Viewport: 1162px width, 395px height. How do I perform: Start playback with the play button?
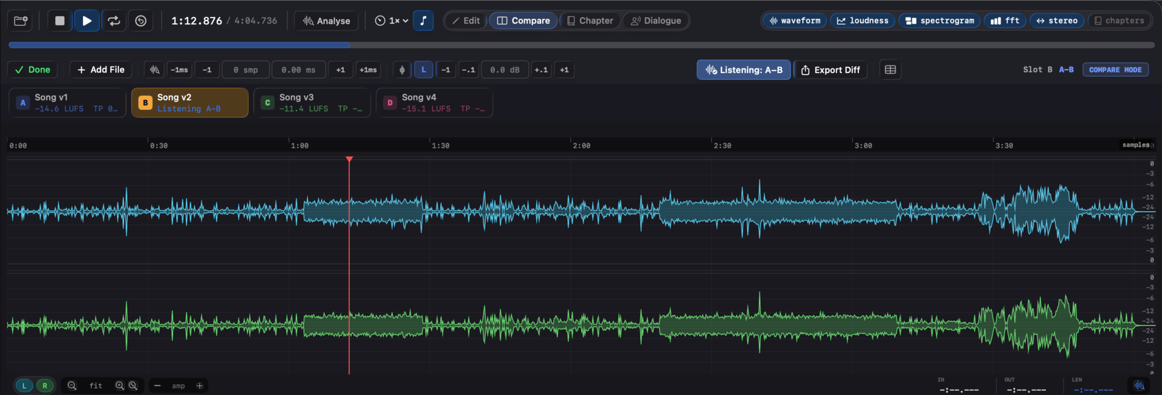pyautogui.click(x=87, y=21)
